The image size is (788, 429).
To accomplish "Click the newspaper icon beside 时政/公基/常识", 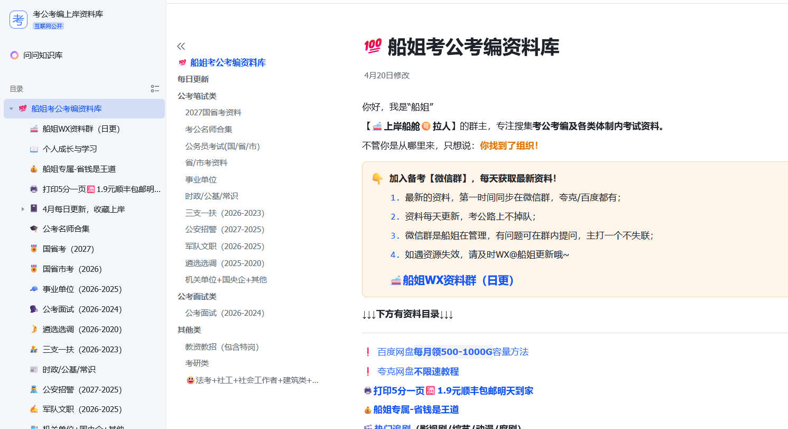I will (x=34, y=369).
